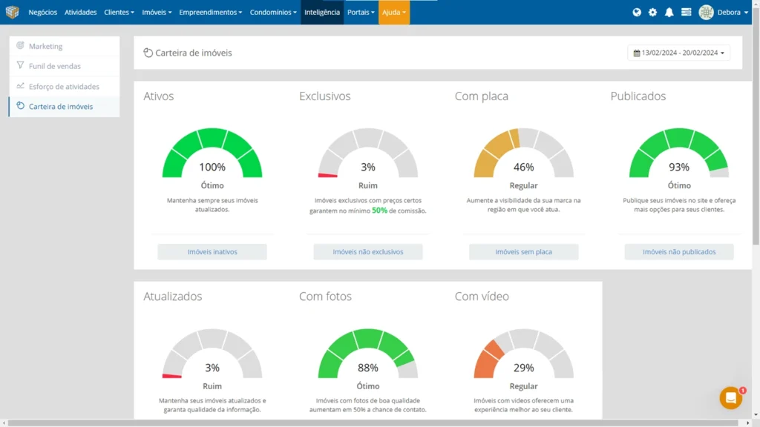The height and width of the screenshot is (427, 760).
Task: Click the Atualizados 3% gauge
Action: (x=212, y=354)
